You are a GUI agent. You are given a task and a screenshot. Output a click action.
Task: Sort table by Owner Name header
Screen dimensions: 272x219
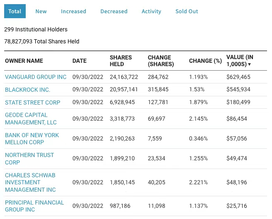coord(24,61)
